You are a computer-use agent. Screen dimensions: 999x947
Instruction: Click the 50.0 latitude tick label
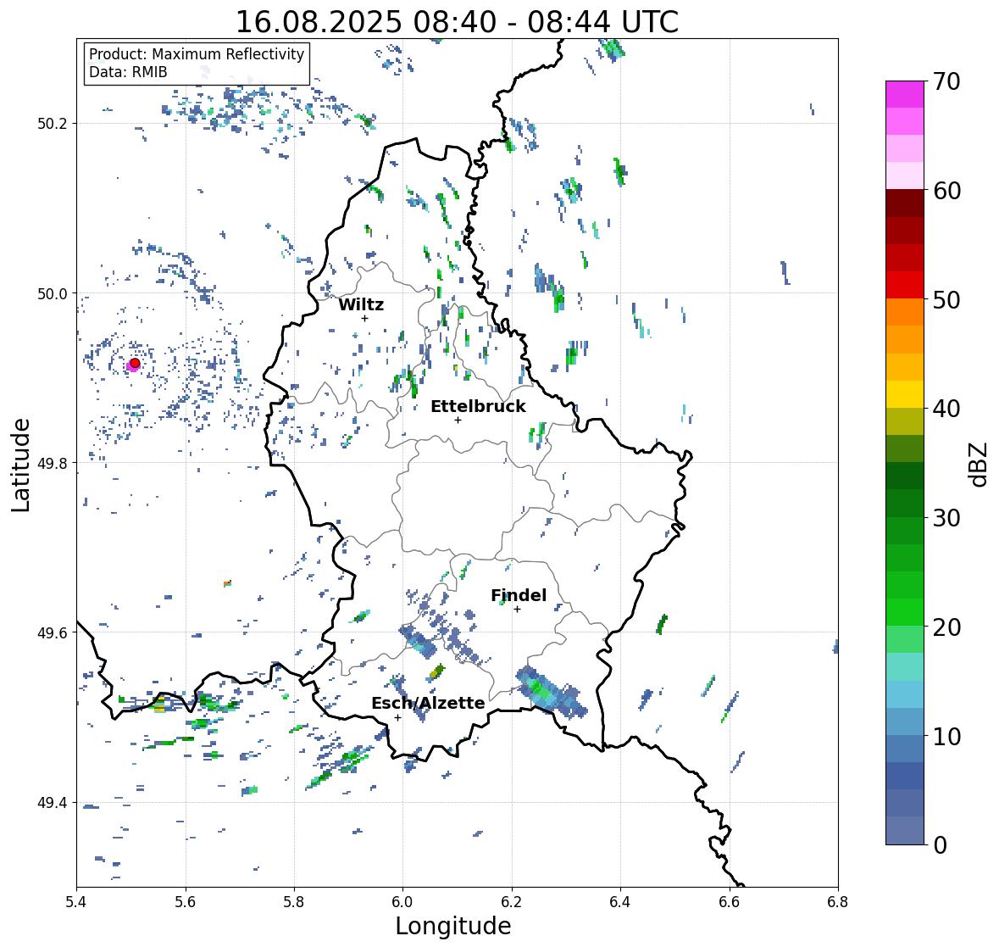pos(53,294)
